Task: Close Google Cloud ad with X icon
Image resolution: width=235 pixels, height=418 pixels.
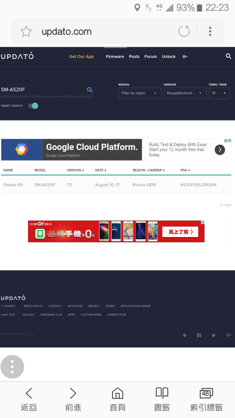Action: point(230,141)
